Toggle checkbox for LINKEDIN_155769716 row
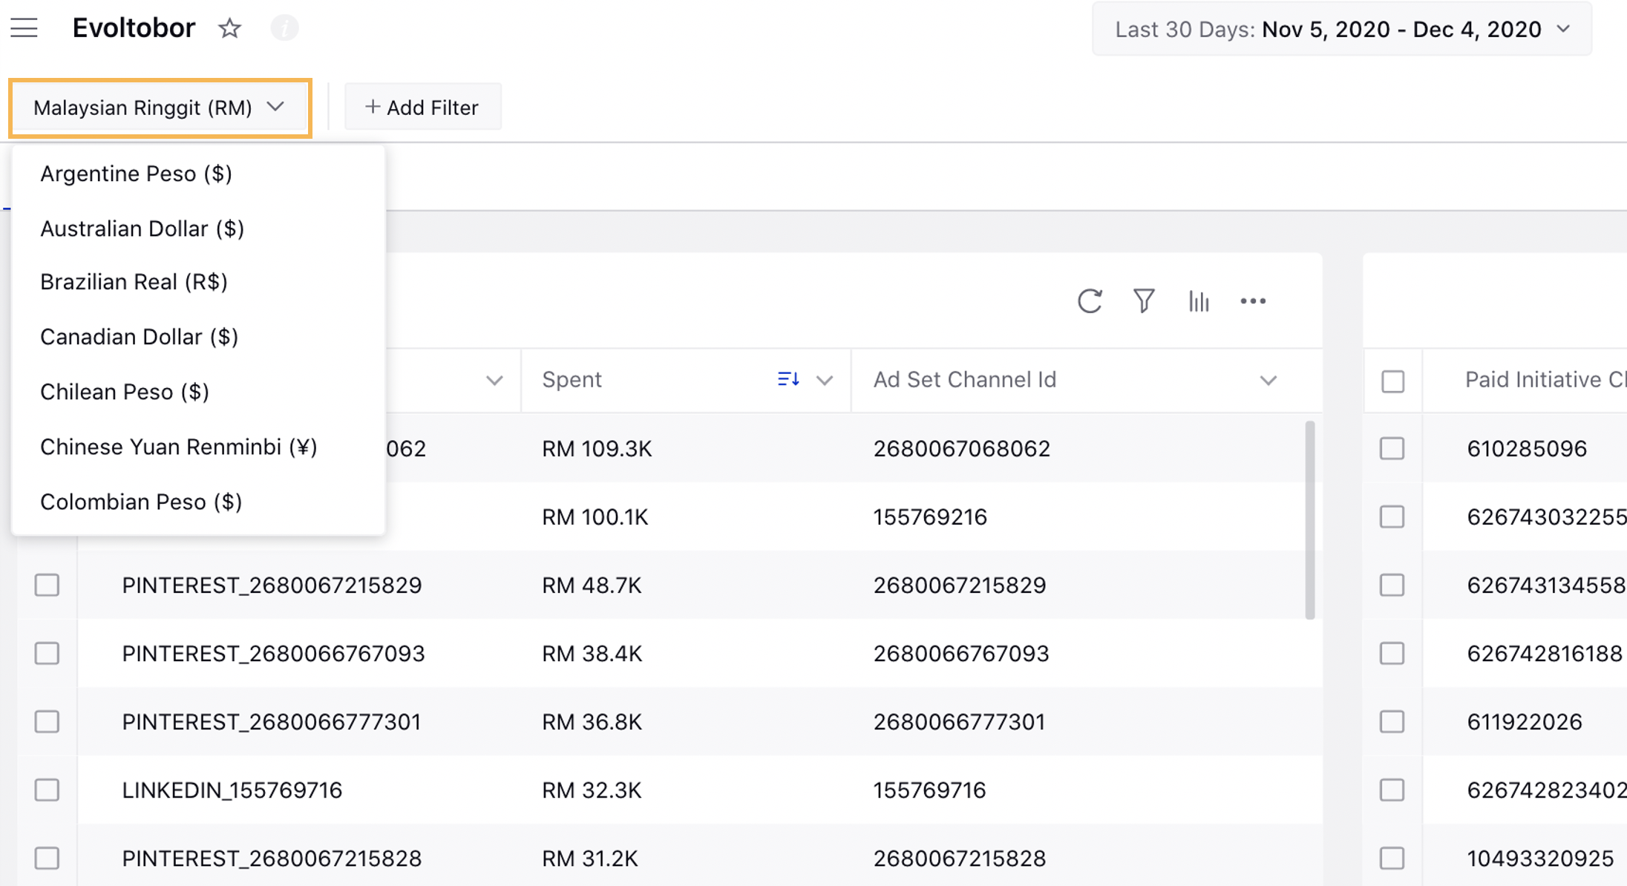This screenshot has width=1627, height=886. click(x=46, y=790)
